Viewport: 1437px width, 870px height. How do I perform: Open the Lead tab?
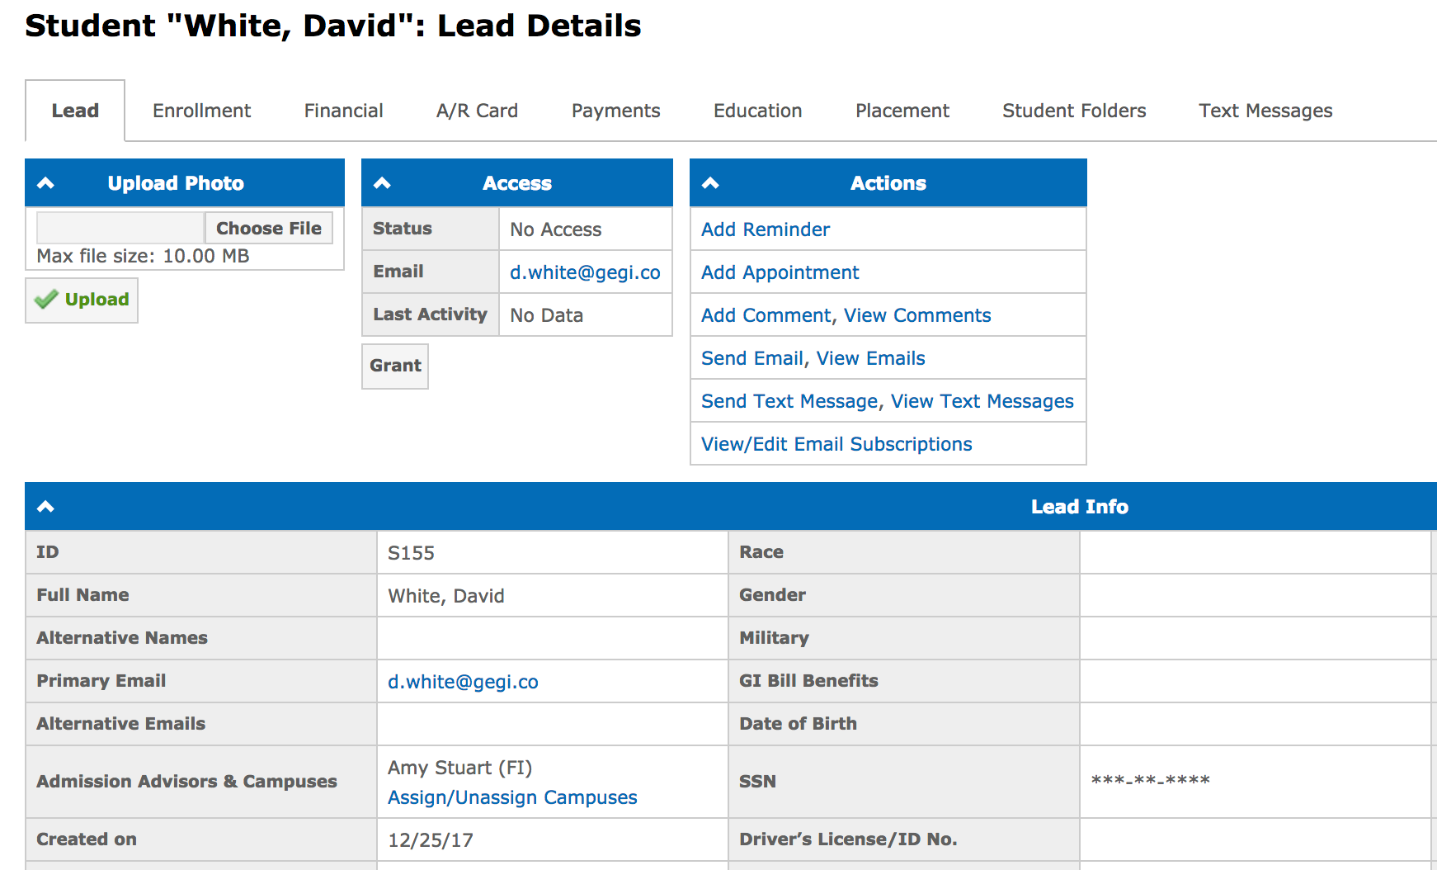tap(75, 111)
